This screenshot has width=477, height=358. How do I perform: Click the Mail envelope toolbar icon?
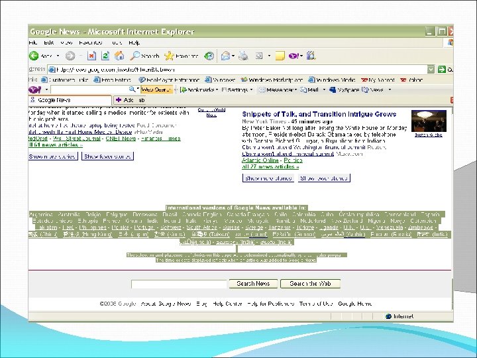point(225,56)
